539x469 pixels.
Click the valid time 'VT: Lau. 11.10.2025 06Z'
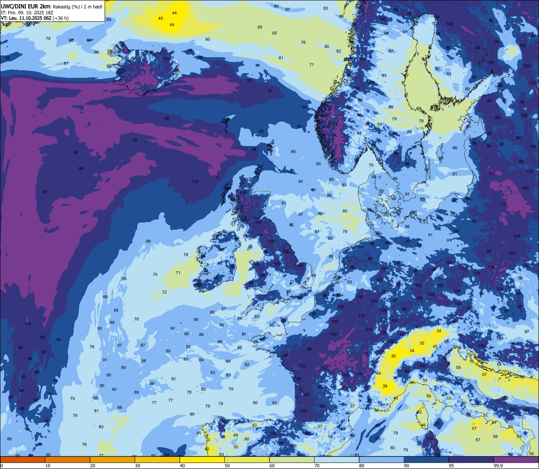click(x=26, y=18)
